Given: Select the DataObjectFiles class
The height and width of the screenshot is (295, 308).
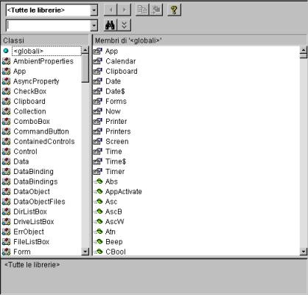Looking at the screenshot, I should click(39, 202).
